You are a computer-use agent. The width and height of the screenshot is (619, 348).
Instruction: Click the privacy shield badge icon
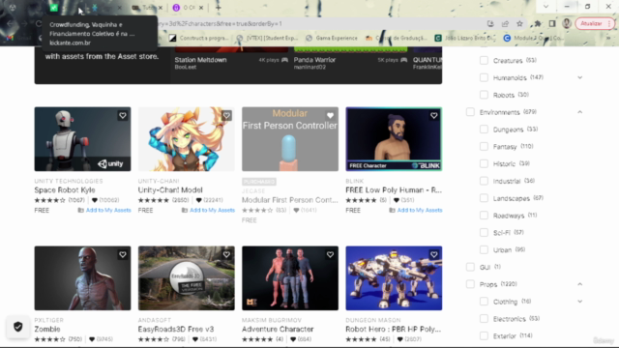click(18, 327)
